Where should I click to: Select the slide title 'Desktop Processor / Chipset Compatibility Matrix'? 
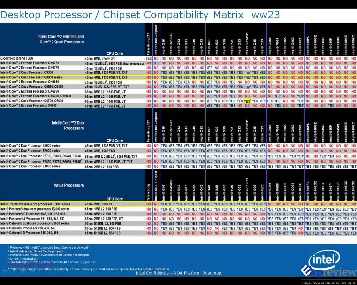[122, 15]
